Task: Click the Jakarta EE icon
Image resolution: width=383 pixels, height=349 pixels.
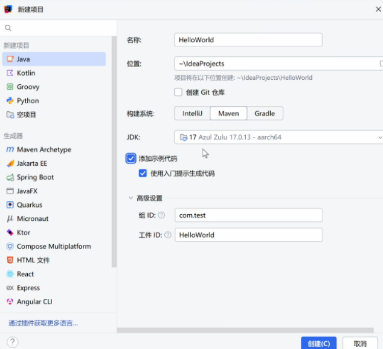Action: [x=10, y=163]
